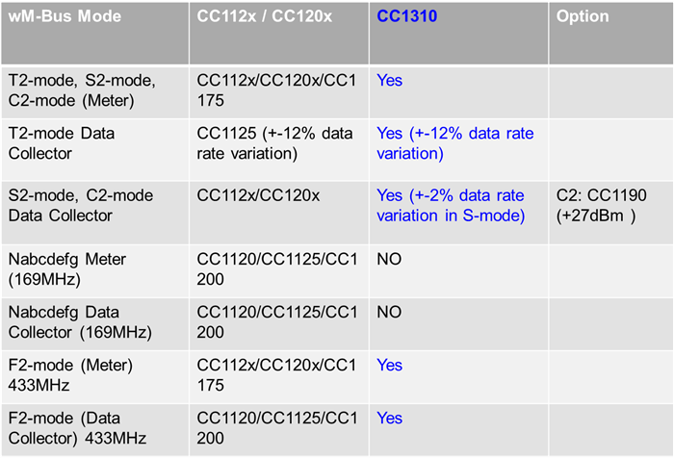Viewport: 674px width, 458px height.
Task: Click the "C2: CC1190 (+27dBm)" option cell
Action: pyautogui.click(x=601, y=205)
